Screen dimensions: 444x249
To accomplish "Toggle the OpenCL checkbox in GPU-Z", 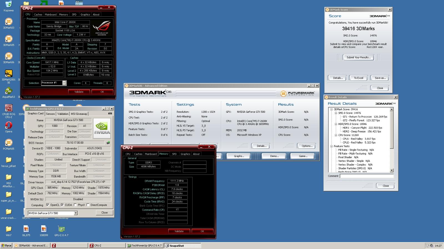I will point(47,205).
